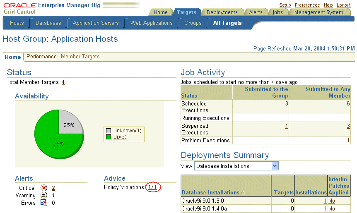Click the Critical alert red X icon

coord(44,188)
